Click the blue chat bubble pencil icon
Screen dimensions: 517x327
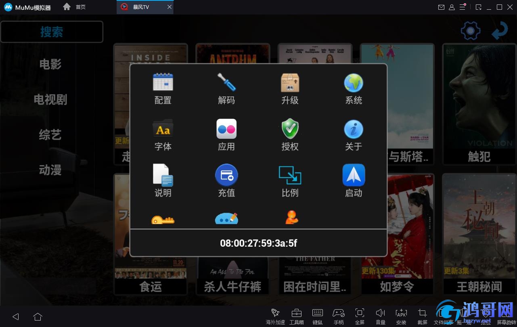coord(226,218)
